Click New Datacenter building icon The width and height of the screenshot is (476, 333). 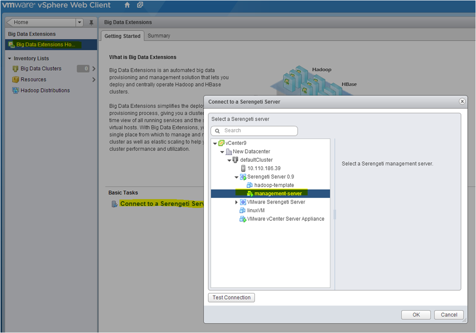(229, 151)
